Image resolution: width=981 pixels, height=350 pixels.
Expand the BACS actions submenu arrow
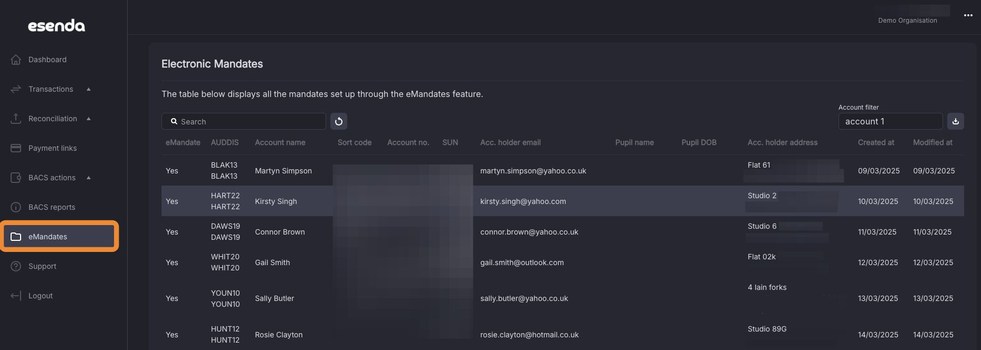89,178
